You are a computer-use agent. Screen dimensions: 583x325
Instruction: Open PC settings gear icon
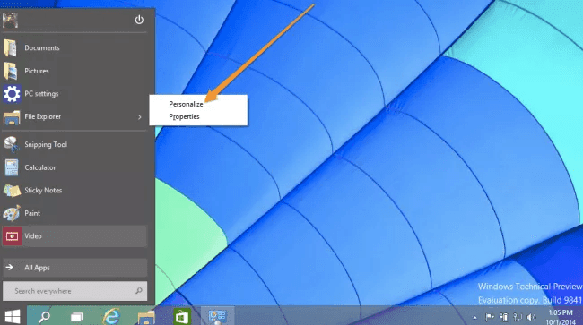click(12, 93)
